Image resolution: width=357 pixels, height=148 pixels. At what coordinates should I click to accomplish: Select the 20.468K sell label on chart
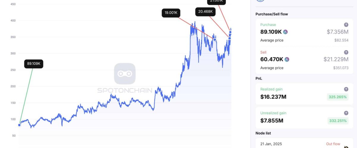[205, 12]
